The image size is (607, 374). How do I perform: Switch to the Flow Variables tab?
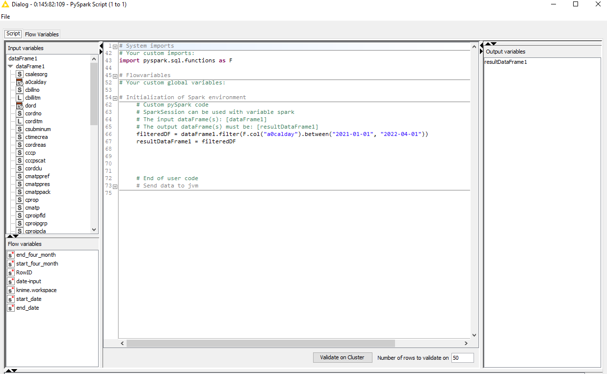pos(42,34)
